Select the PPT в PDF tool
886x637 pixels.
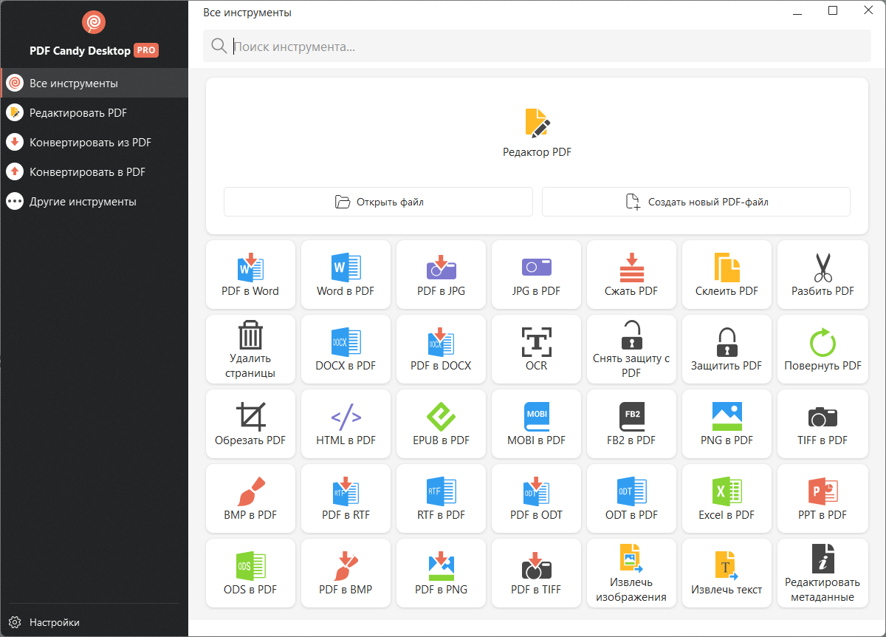[x=823, y=498]
